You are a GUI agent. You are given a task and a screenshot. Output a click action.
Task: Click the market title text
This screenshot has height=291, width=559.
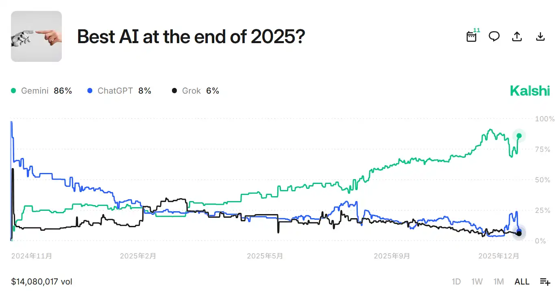(x=190, y=37)
